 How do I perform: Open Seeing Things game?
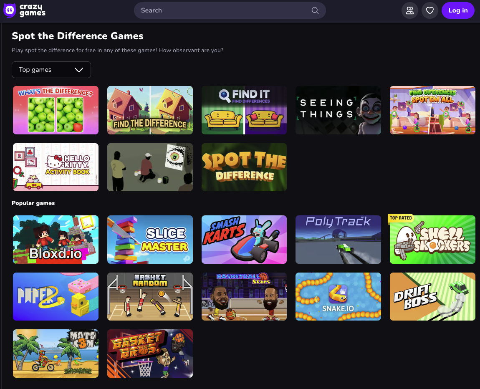pyautogui.click(x=338, y=110)
